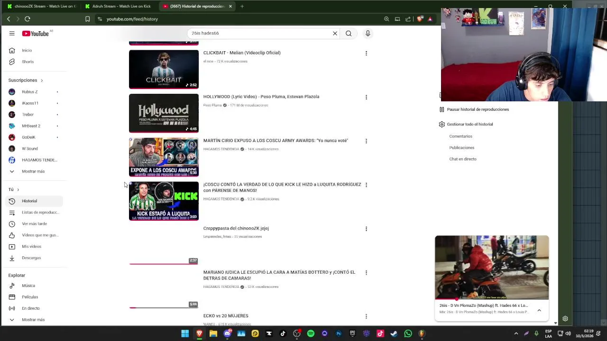Open W Sound subscription channel
607x341 pixels.
[33, 149]
